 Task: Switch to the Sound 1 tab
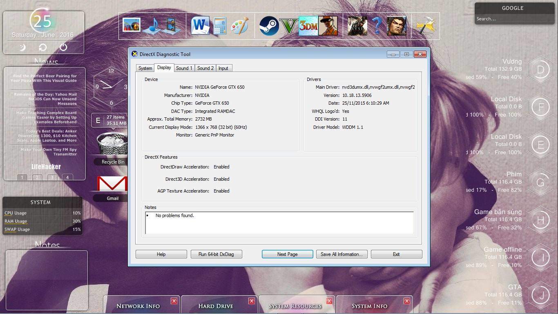pos(184,68)
